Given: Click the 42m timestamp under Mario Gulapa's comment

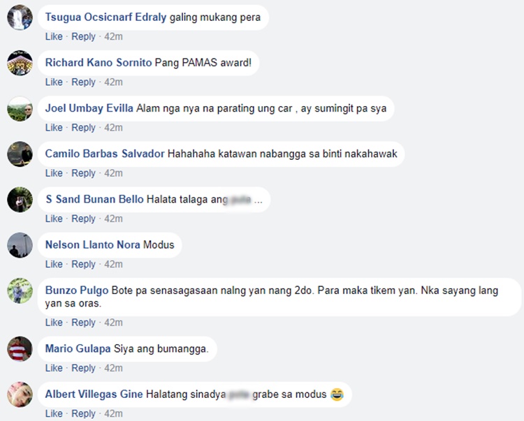Looking at the screenshot, I should point(113,368).
